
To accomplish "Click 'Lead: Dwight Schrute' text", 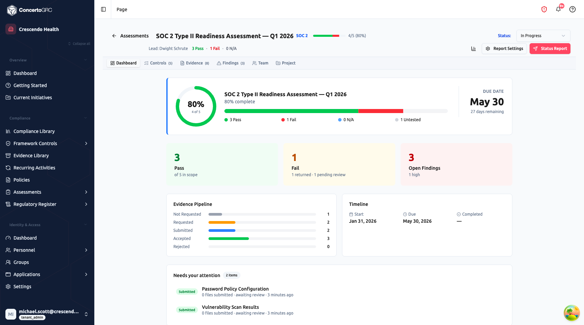I will [x=168, y=49].
